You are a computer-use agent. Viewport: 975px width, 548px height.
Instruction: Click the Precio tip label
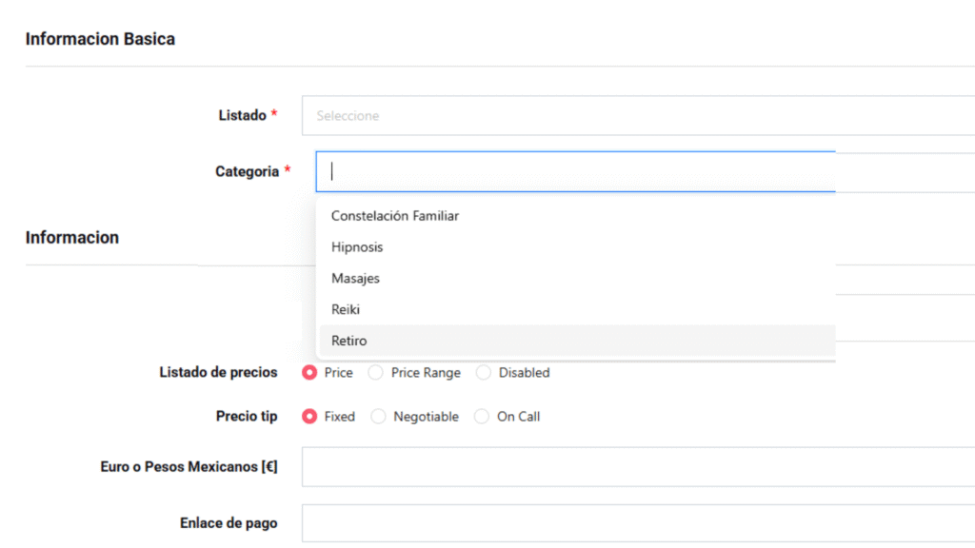coord(247,417)
